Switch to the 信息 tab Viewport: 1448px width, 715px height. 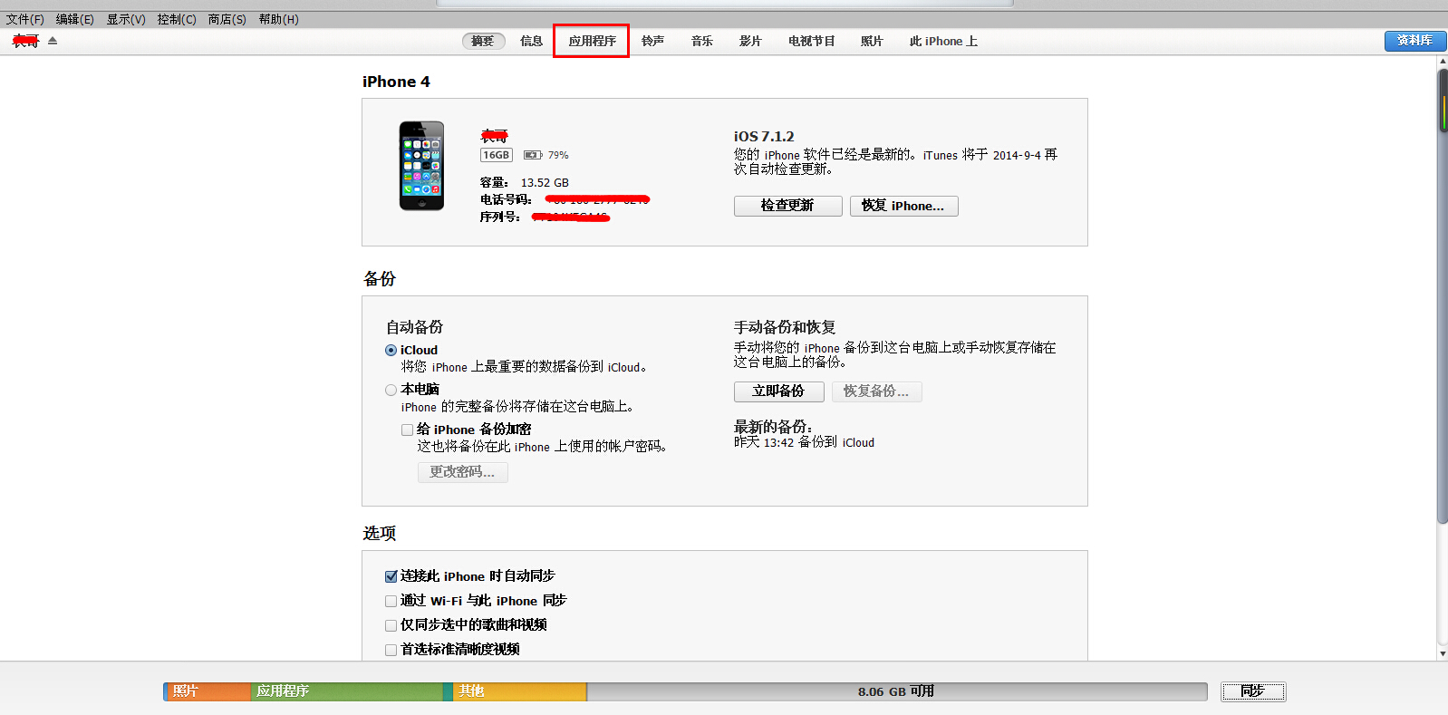pyautogui.click(x=532, y=41)
